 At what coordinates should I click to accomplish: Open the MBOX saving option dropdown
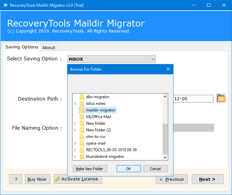point(112,59)
